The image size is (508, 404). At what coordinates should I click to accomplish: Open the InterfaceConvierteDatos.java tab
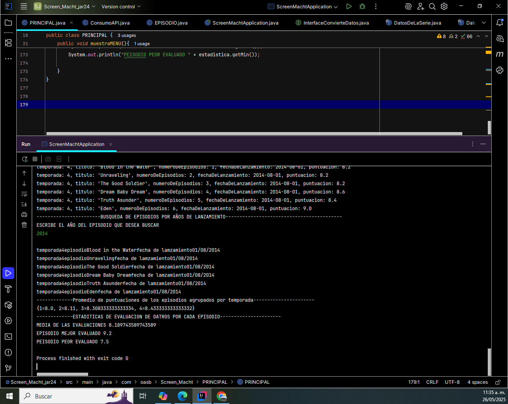click(332, 23)
